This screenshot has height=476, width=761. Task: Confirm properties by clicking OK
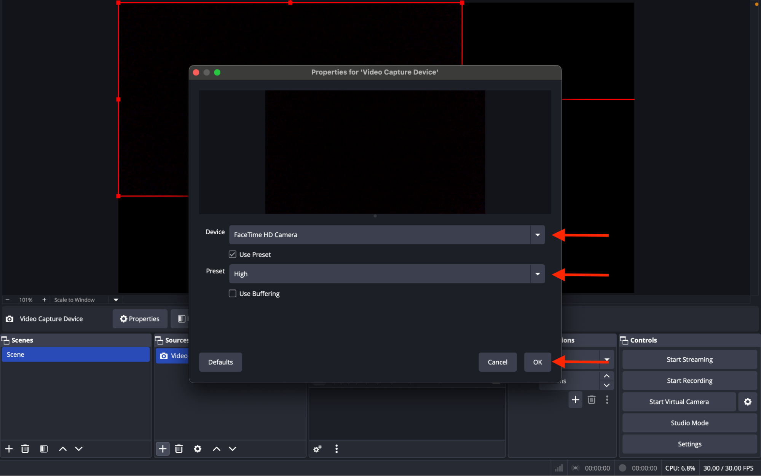click(537, 362)
